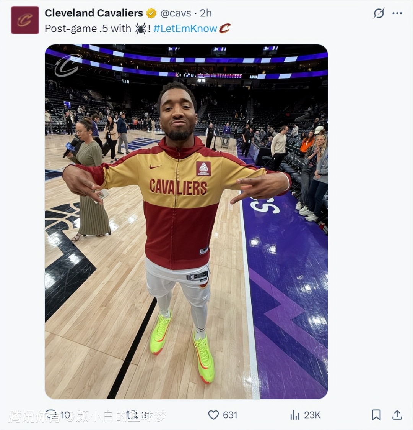Follow the #LetEmKnow hashtag link

185,28
